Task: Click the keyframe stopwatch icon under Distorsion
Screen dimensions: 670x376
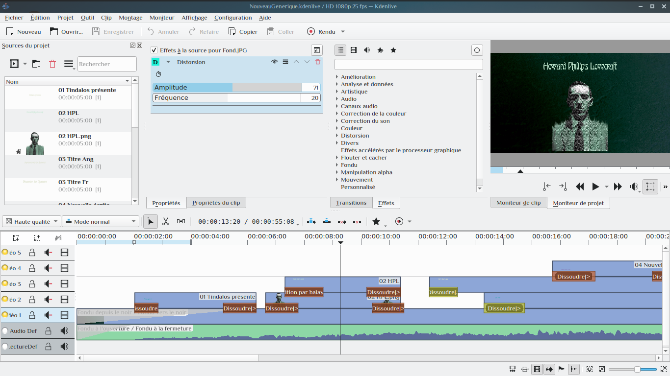Action: (x=158, y=74)
